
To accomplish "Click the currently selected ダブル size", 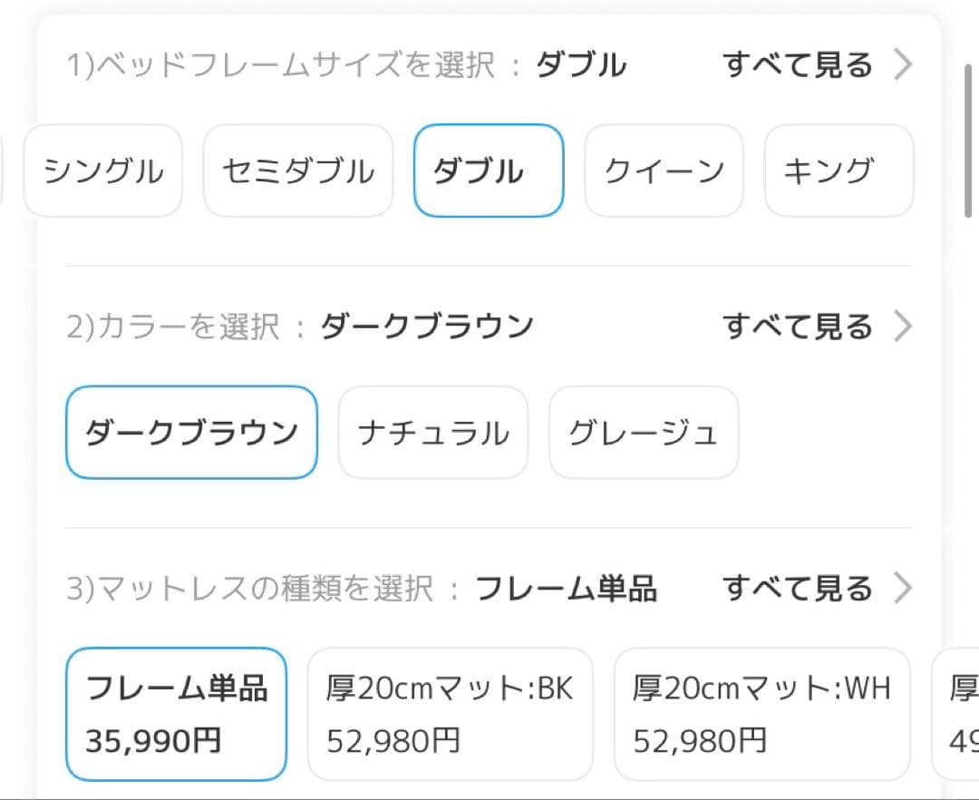I will point(489,171).
